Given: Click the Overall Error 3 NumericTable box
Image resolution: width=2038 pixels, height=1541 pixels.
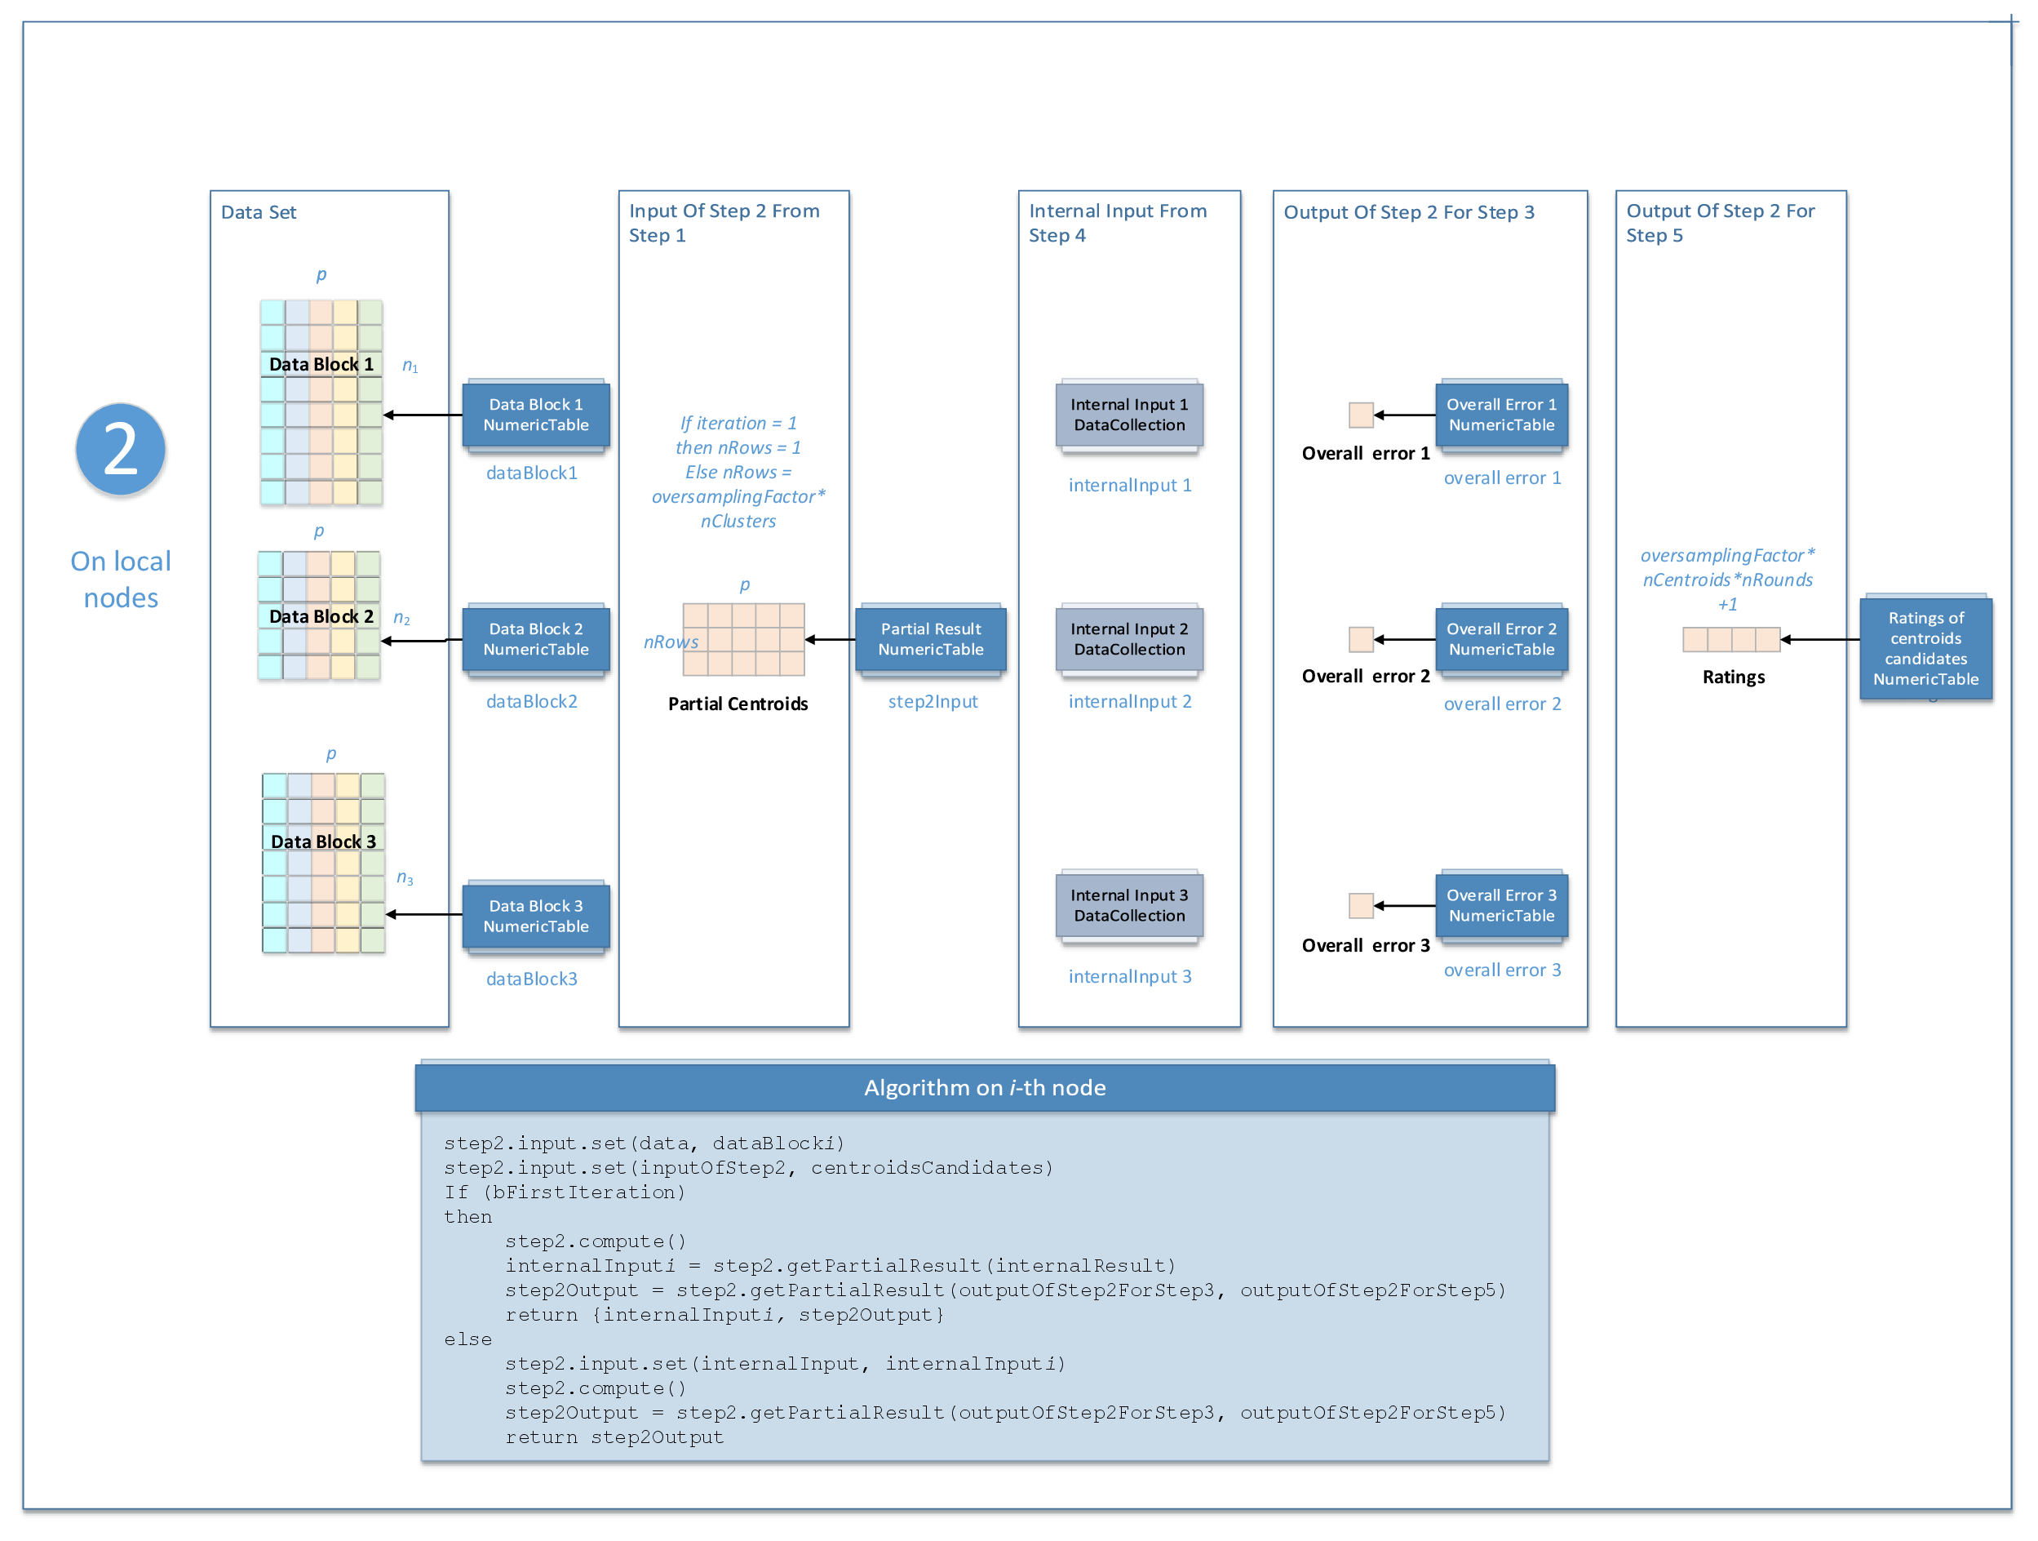Looking at the screenshot, I should click(x=1501, y=905).
